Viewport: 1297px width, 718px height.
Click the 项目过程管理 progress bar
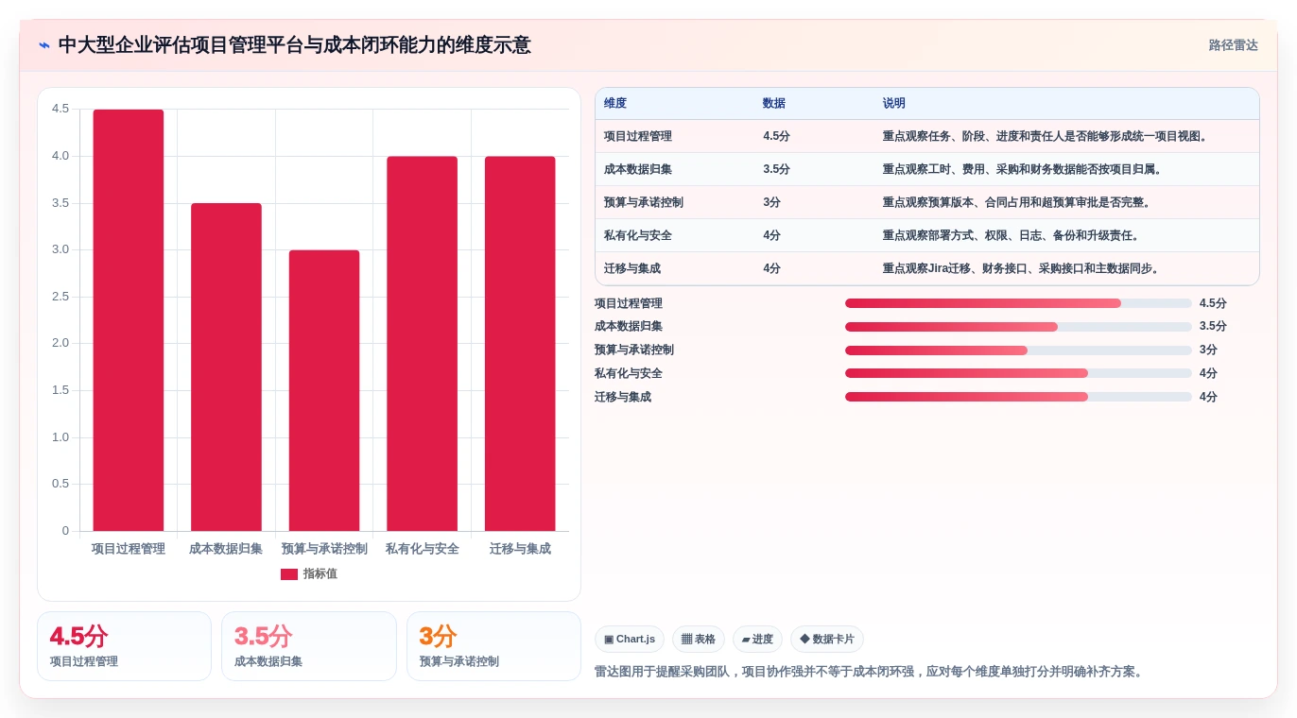point(1018,303)
